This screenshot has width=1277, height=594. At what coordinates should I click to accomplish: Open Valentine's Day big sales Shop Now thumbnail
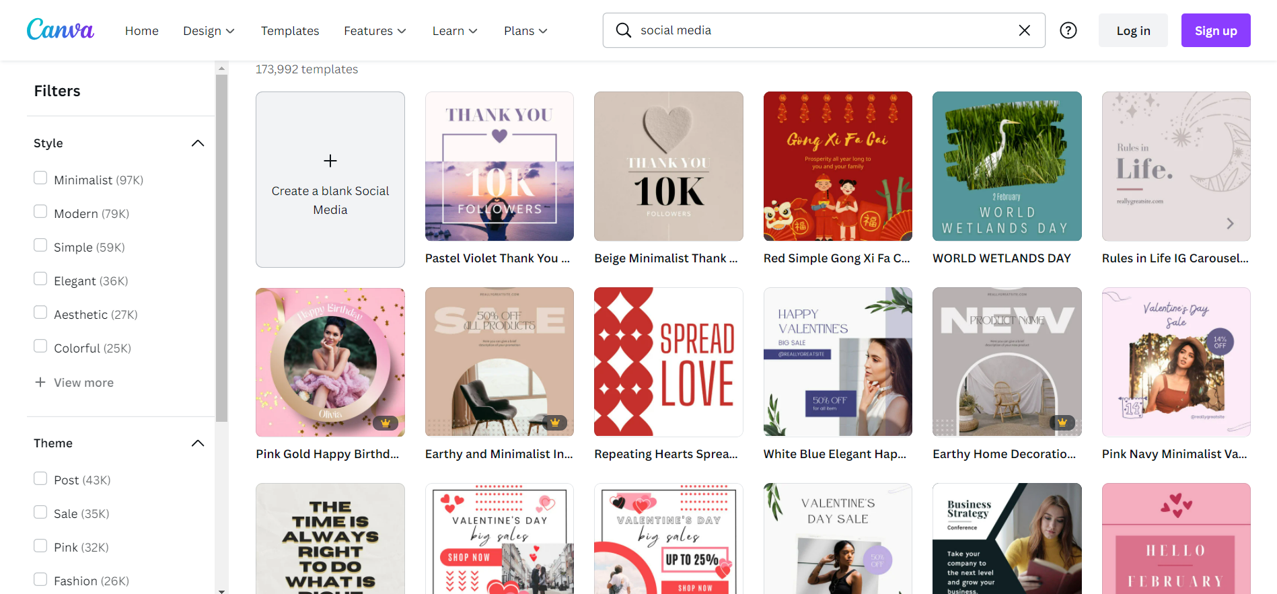pyautogui.click(x=499, y=538)
